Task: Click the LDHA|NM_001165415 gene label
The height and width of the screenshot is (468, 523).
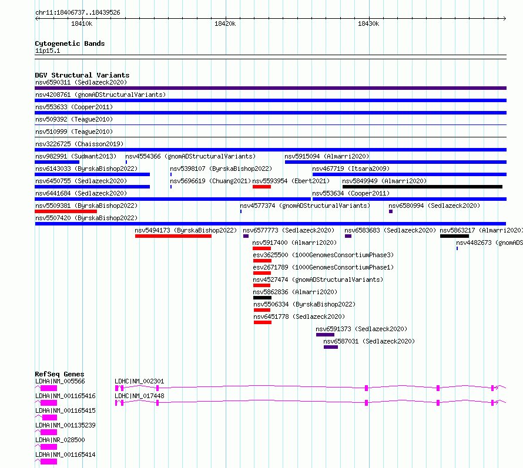Action: [x=65, y=410]
